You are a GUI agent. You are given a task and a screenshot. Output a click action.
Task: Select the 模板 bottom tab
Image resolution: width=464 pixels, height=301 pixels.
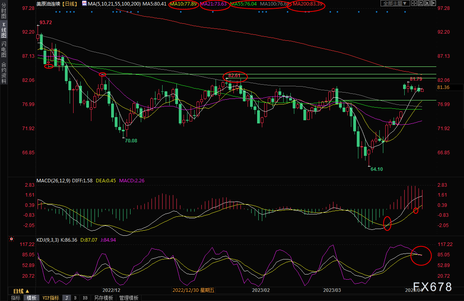(x=31, y=298)
